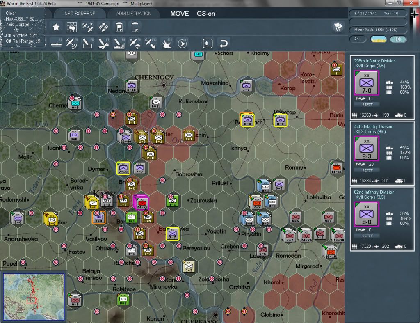The height and width of the screenshot is (323, 420).
Task: Select the green HQ unit near Korsun
Action: (x=123, y=300)
